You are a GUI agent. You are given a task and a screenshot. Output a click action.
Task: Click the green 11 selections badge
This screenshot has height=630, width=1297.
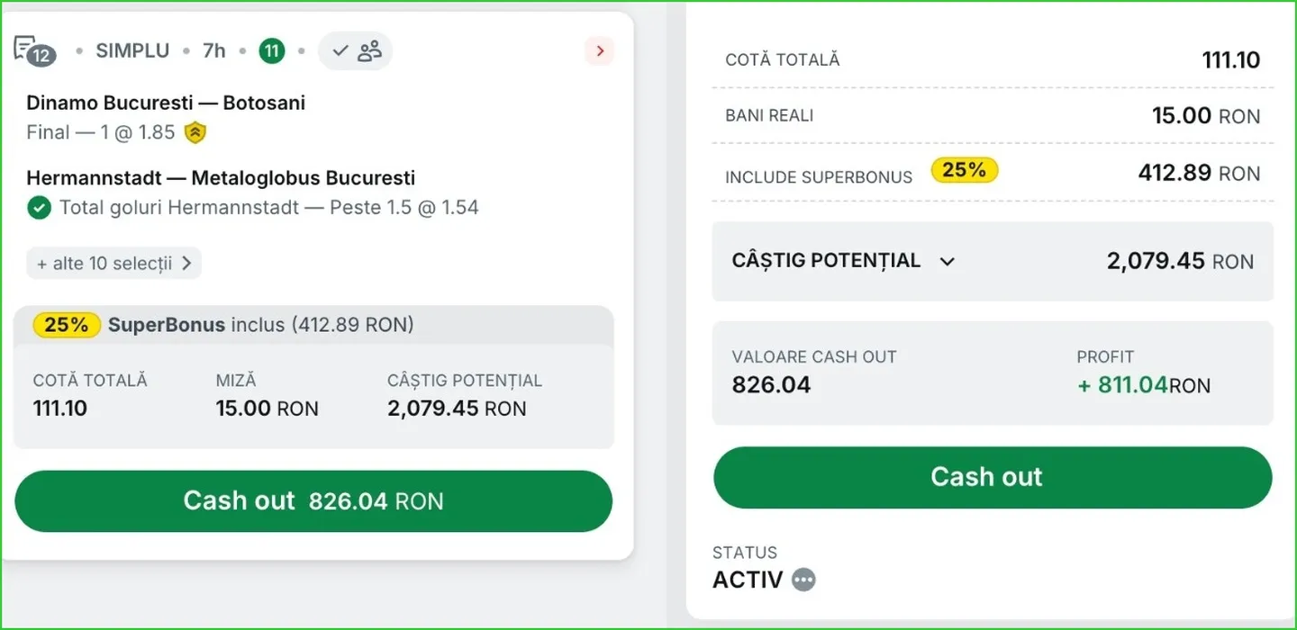pyautogui.click(x=272, y=50)
